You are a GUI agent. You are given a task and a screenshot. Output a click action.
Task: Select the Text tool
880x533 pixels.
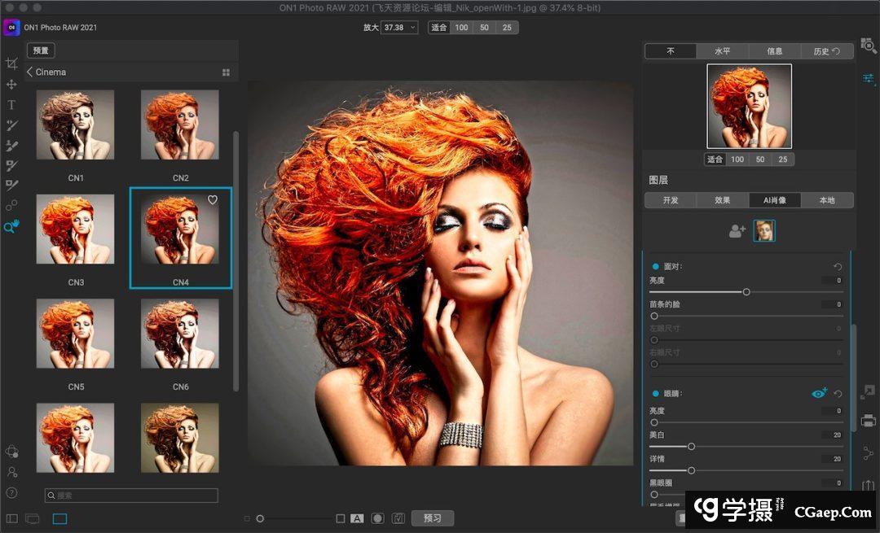click(x=11, y=105)
